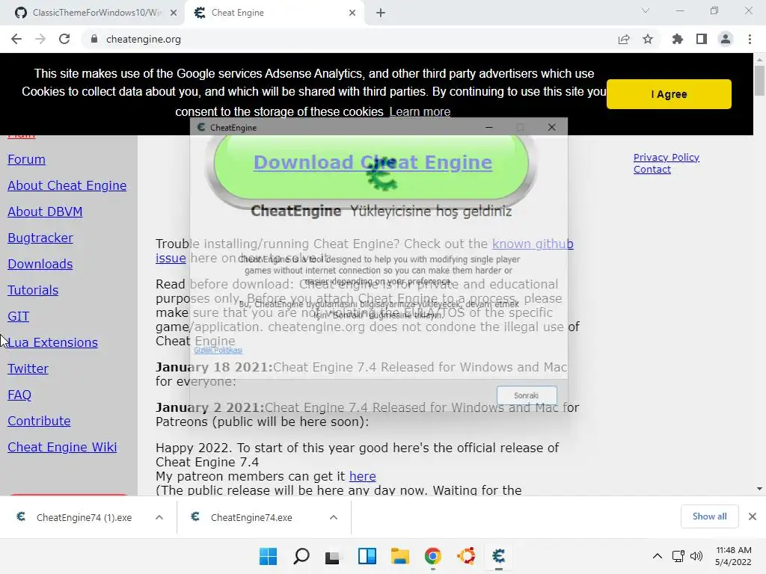This screenshot has width=766, height=574.
Task: Open the Bugtracker link
Action: 40,238
